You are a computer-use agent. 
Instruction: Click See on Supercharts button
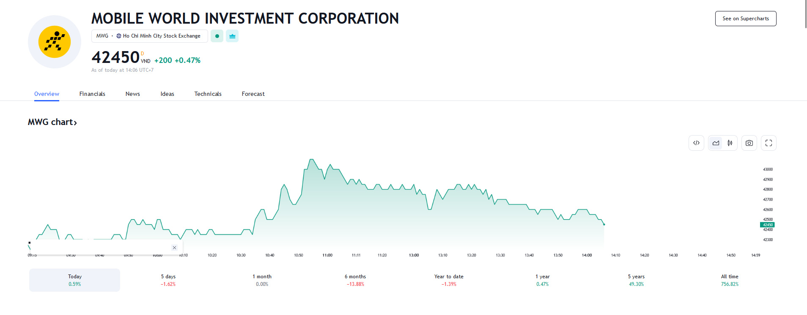[x=745, y=19]
